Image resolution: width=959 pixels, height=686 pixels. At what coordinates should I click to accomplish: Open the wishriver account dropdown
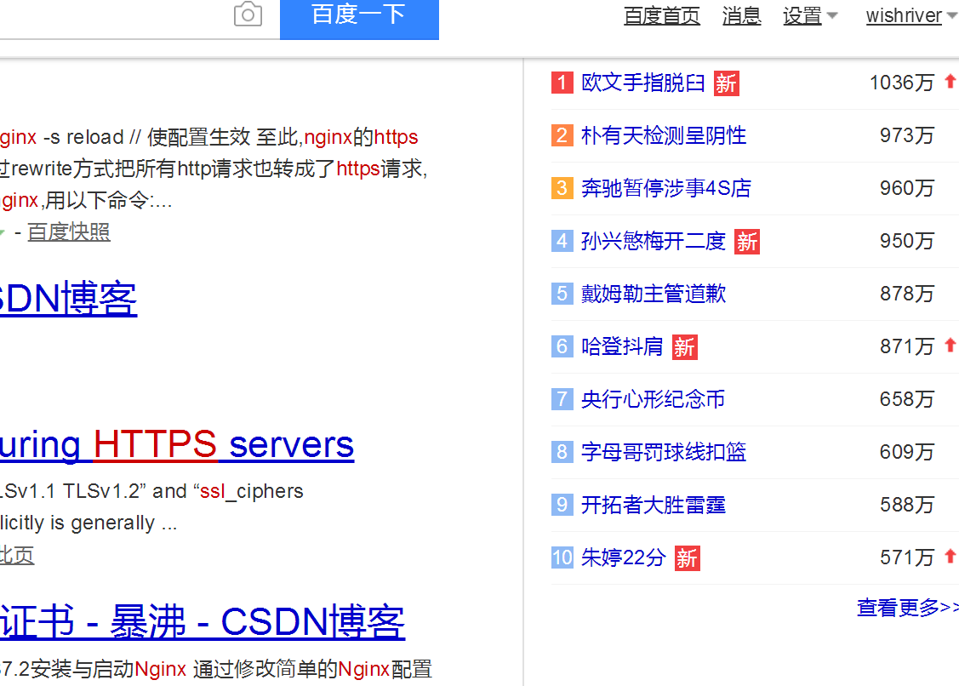911,15
